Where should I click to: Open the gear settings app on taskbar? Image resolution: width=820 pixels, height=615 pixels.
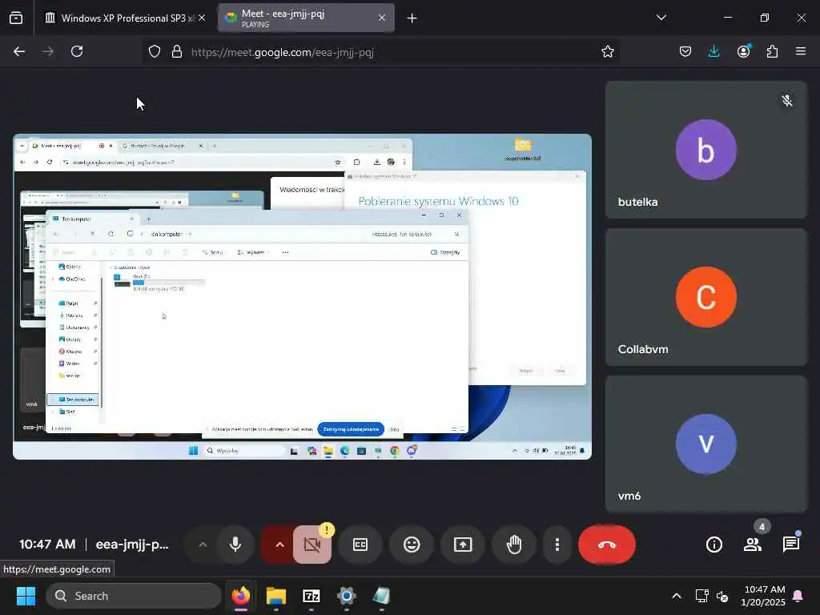pyautogui.click(x=346, y=596)
